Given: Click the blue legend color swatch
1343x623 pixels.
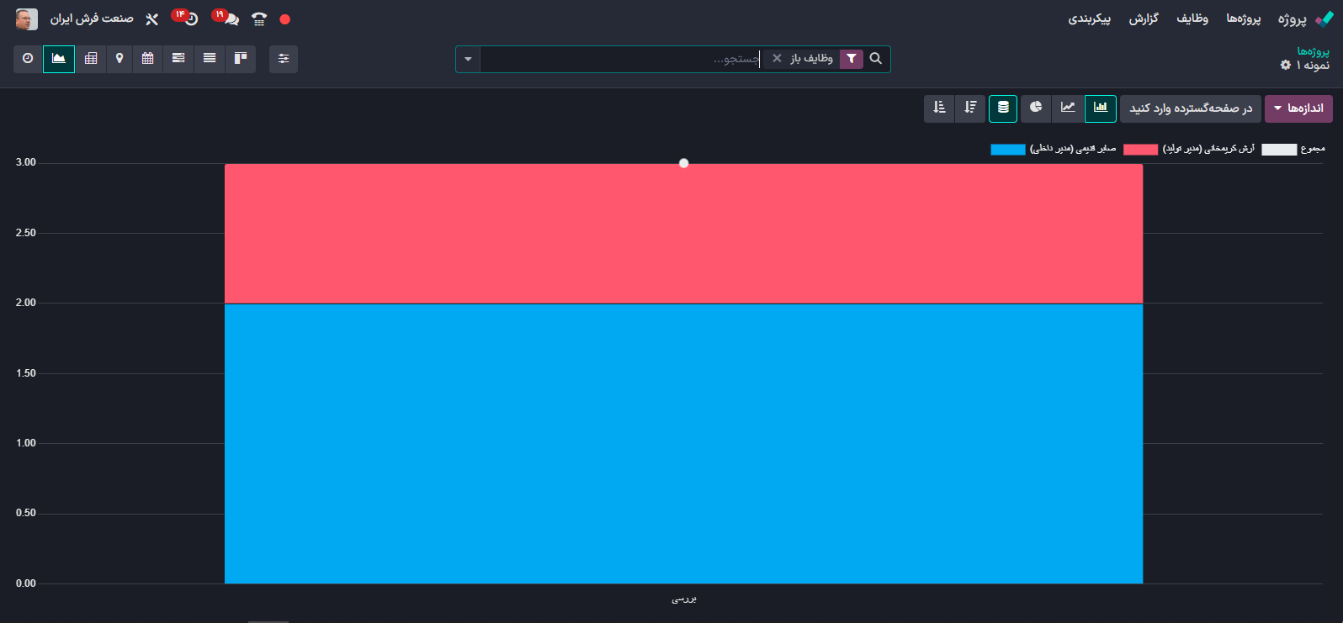Looking at the screenshot, I should tap(1007, 150).
